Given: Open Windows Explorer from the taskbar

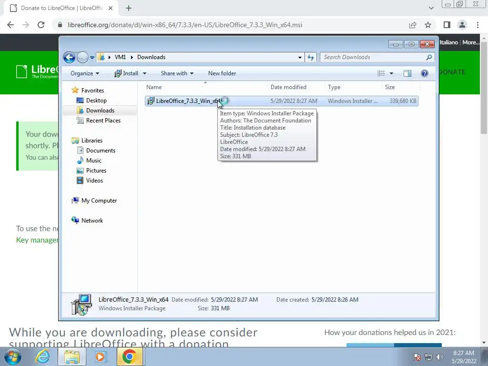Looking at the screenshot, I should point(72,356).
